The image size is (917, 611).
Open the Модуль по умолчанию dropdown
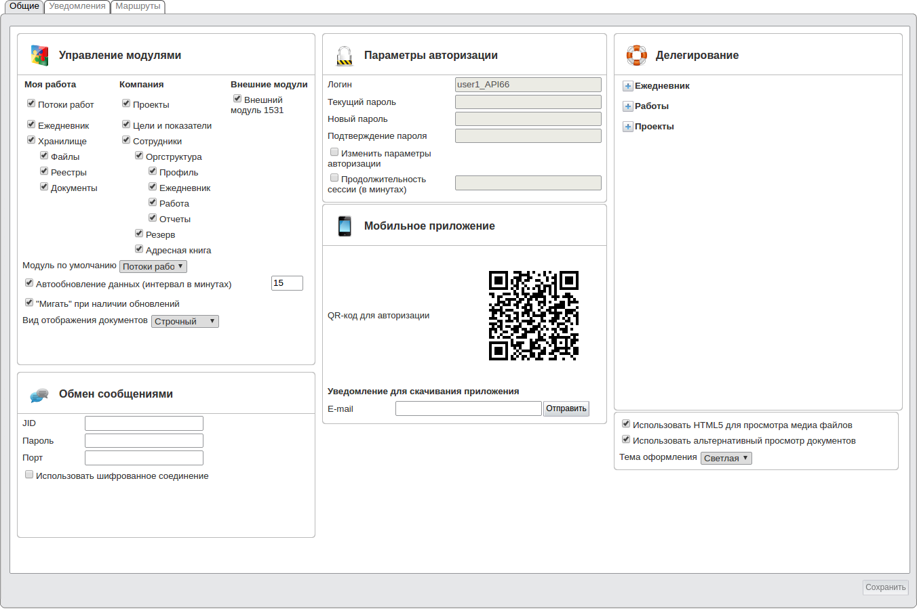pyautogui.click(x=153, y=267)
